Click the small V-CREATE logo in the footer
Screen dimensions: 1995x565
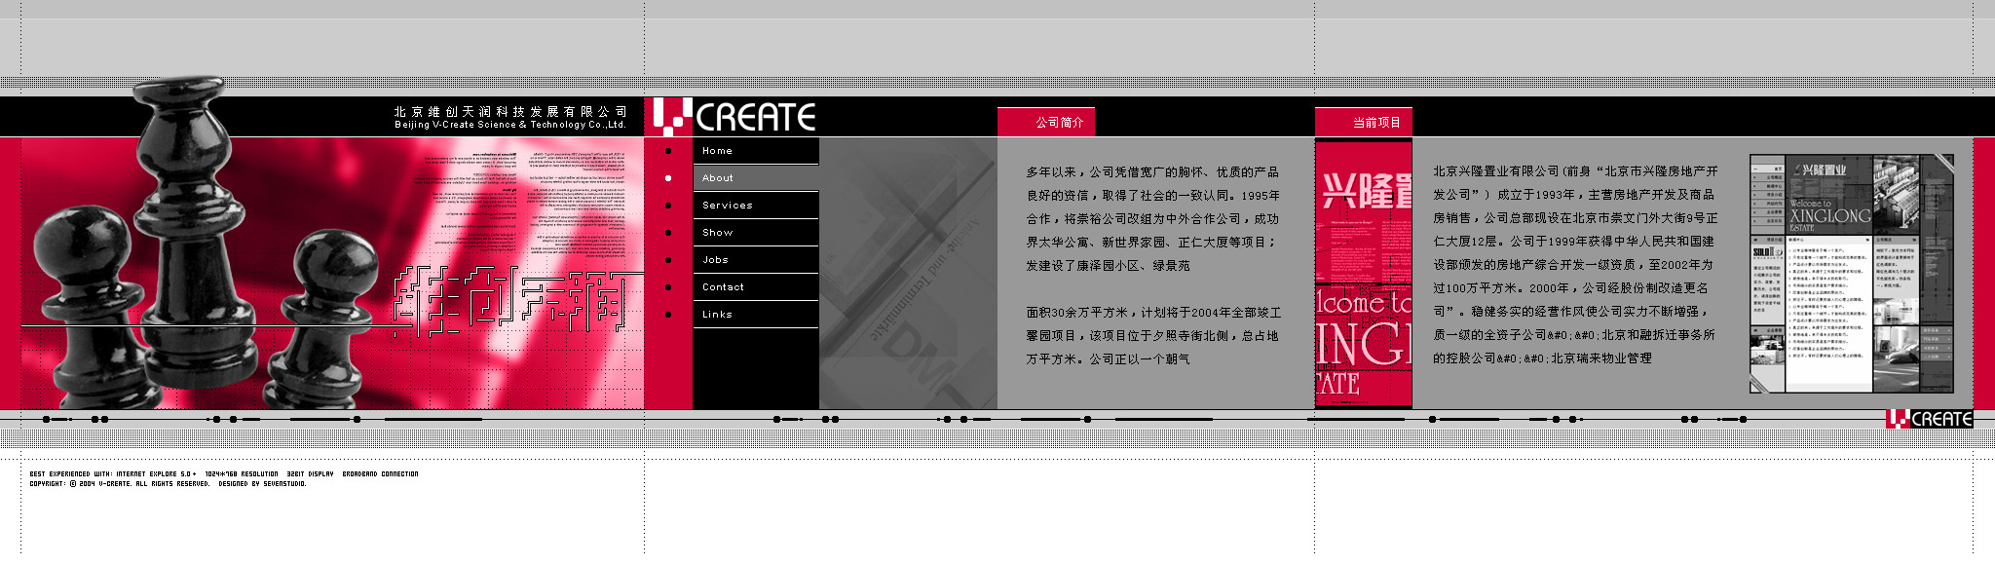[x=1929, y=418]
